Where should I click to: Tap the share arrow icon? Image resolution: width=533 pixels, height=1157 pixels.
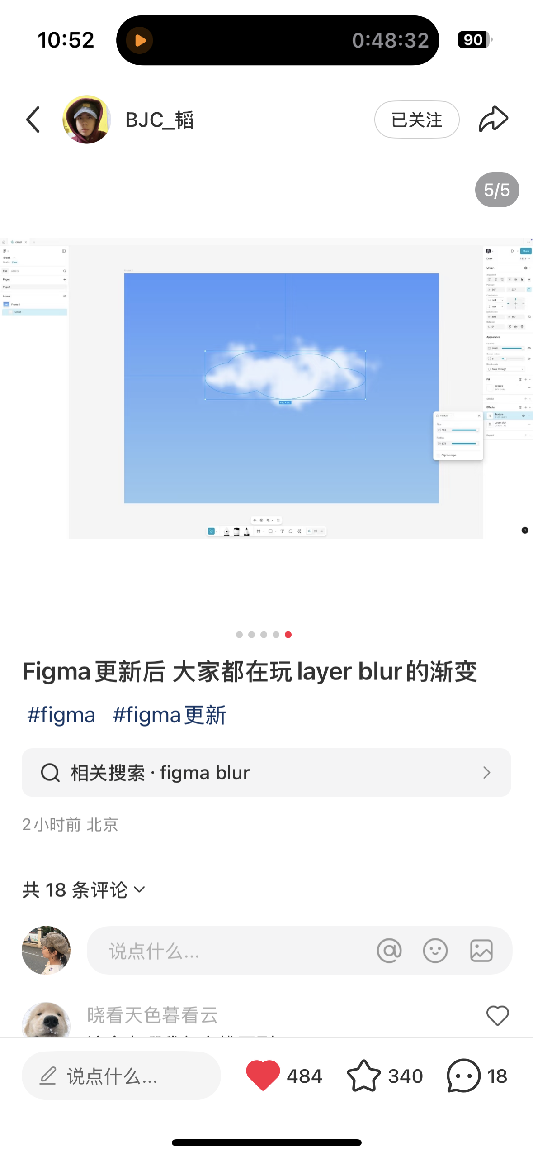pyautogui.click(x=493, y=119)
